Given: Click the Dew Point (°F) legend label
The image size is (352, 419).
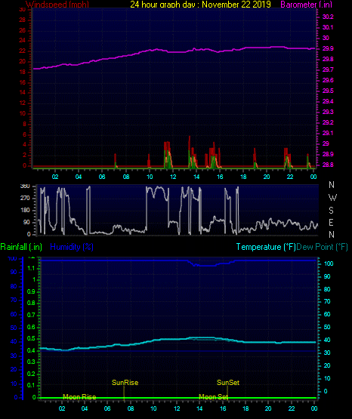Looking at the screenshot, I should coord(322,247).
